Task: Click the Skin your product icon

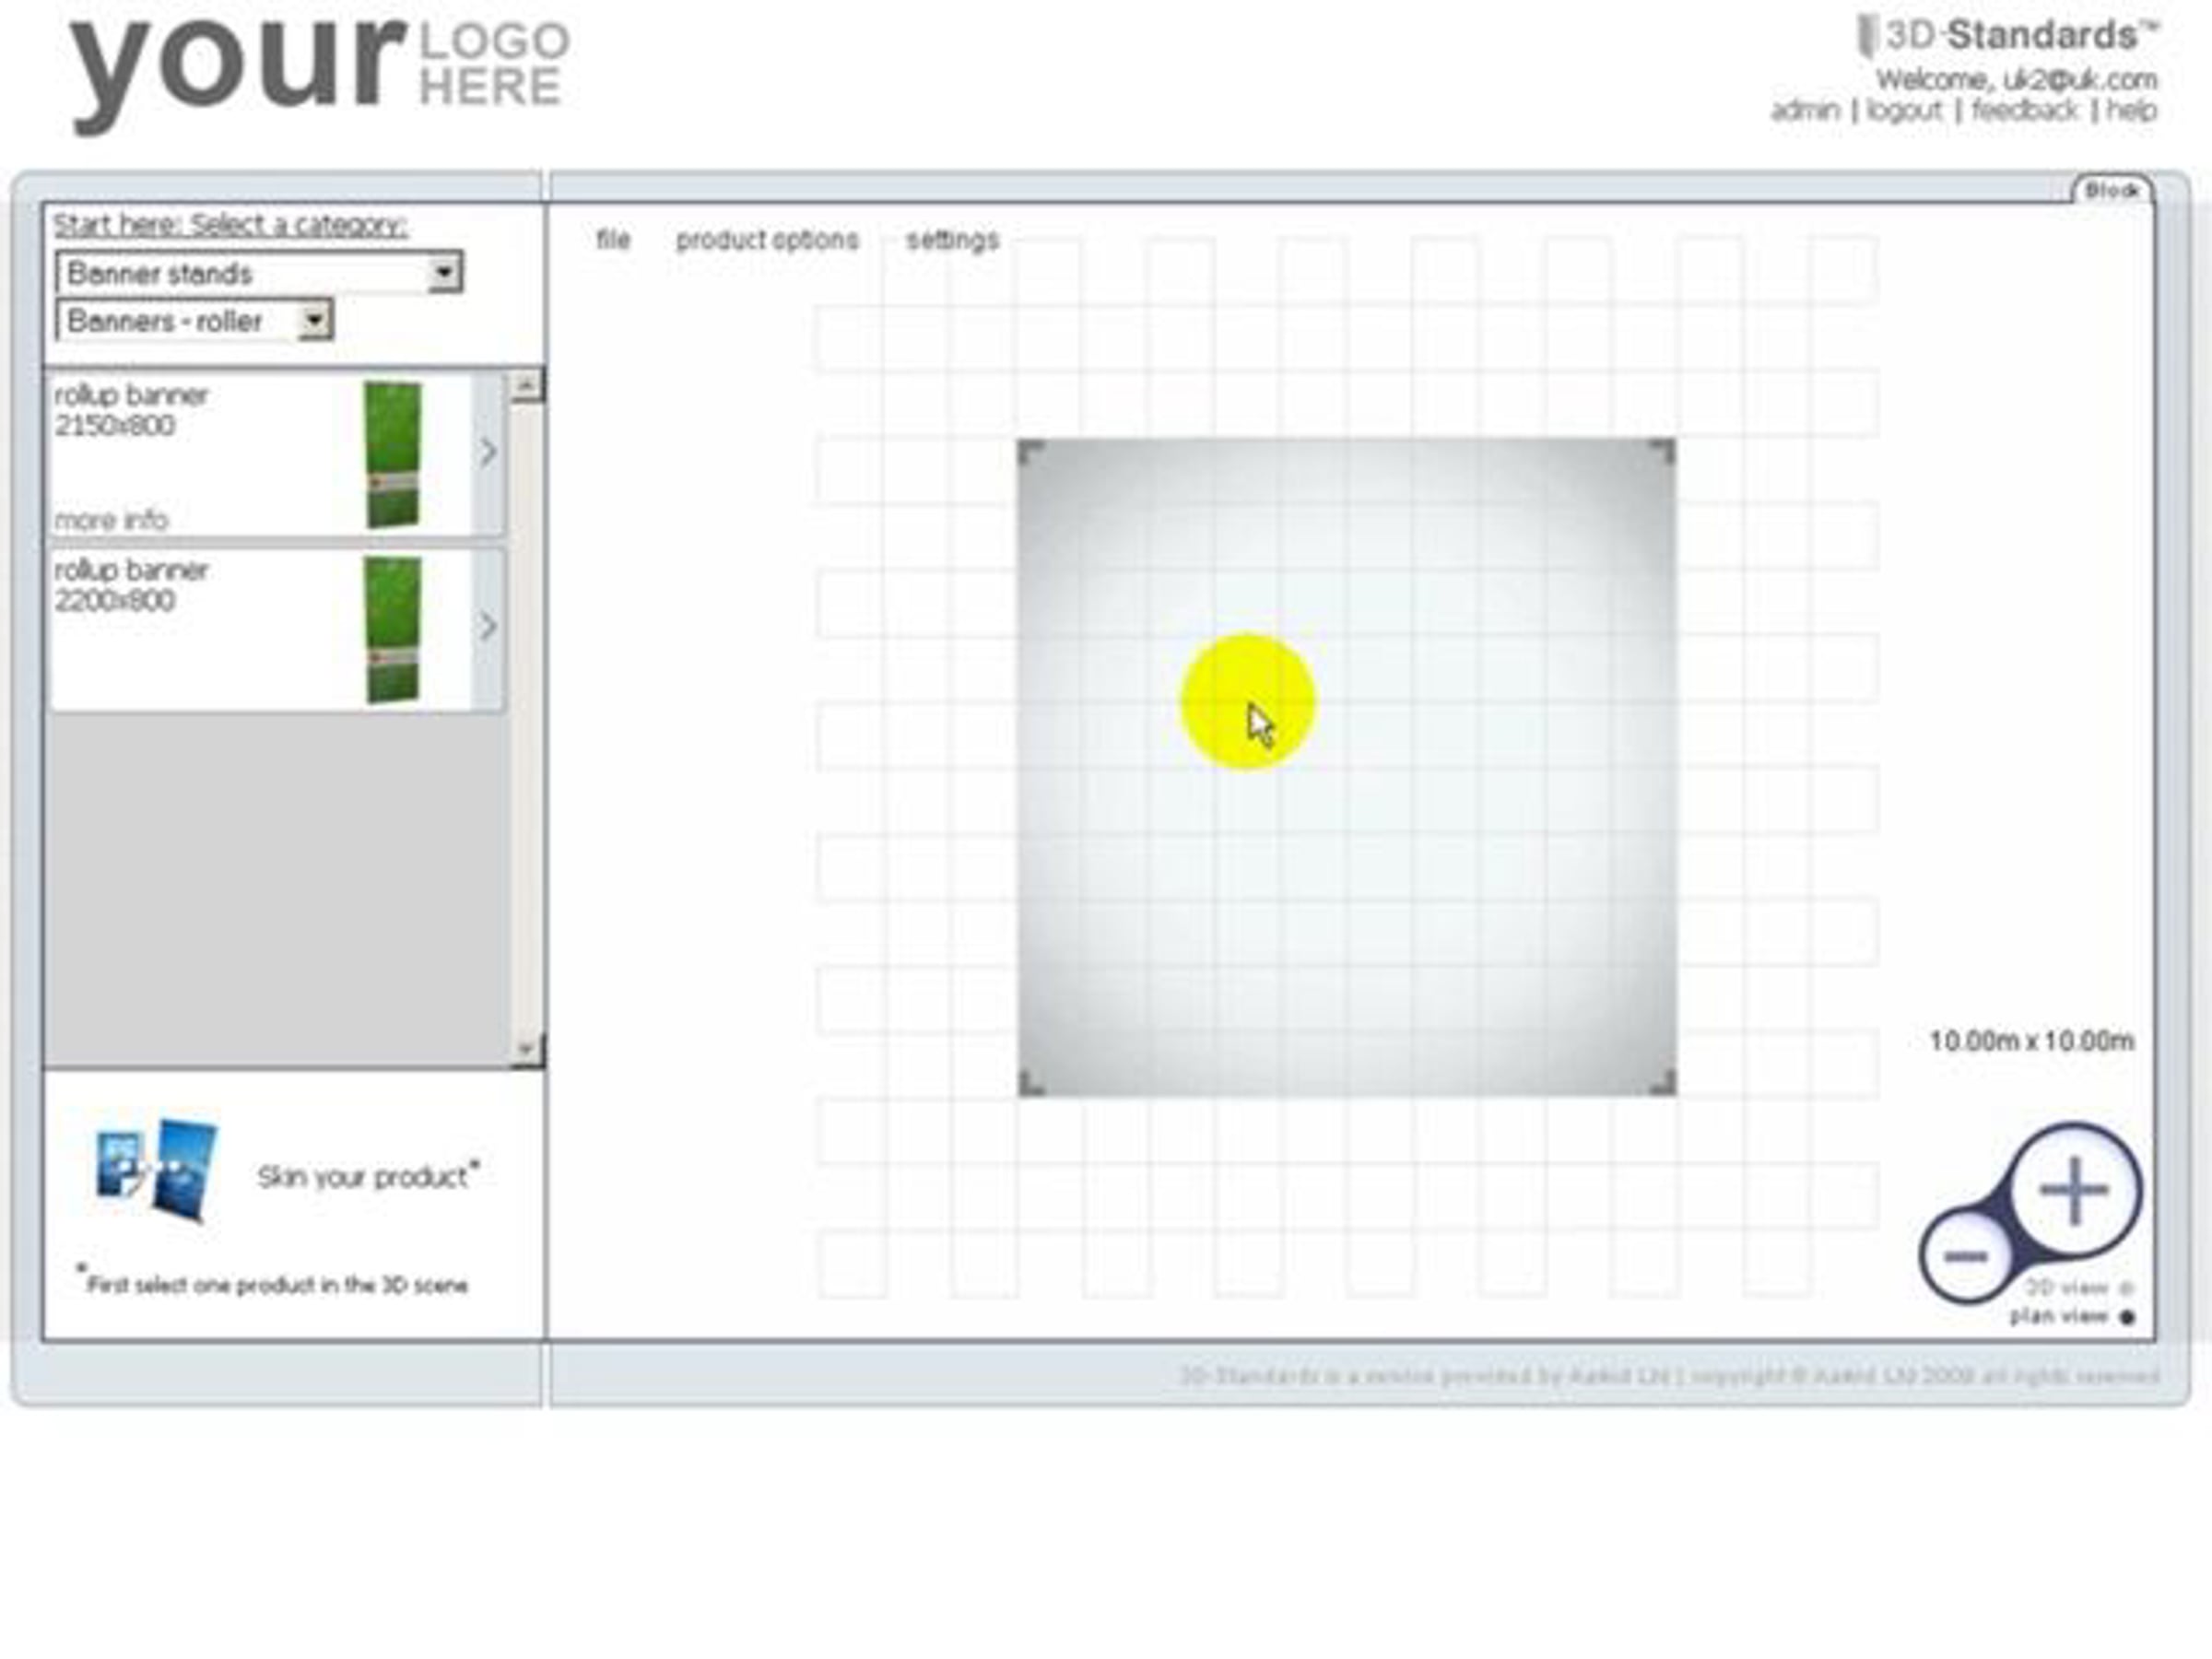Action: pyautogui.click(x=157, y=1172)
